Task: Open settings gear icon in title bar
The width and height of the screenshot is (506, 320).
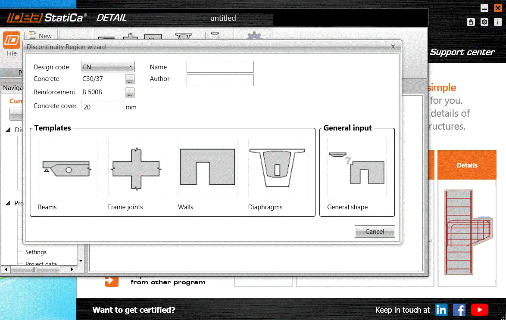Action: [x=484, y=22]
